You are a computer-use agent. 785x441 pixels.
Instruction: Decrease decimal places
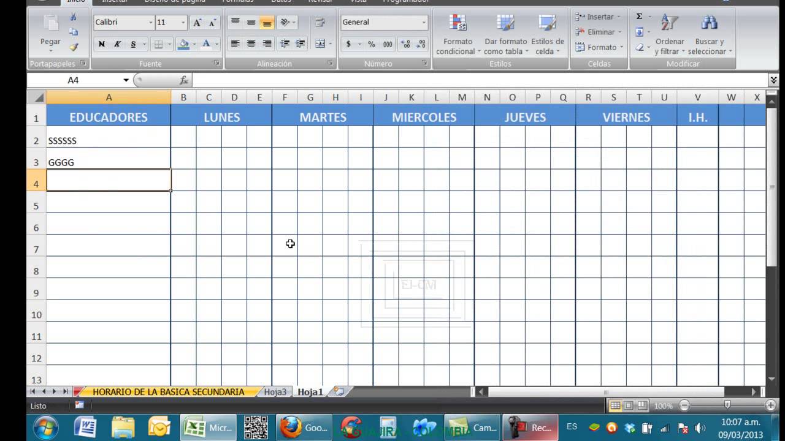(421, 44)
